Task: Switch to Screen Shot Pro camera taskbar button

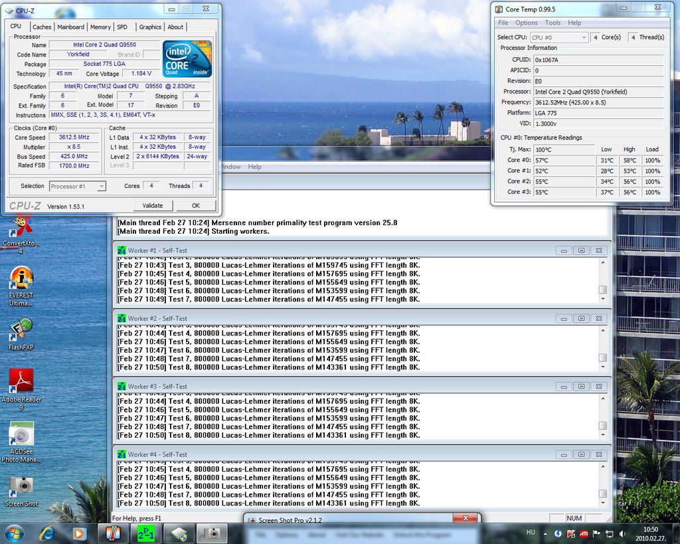Action: click(212, 533)
